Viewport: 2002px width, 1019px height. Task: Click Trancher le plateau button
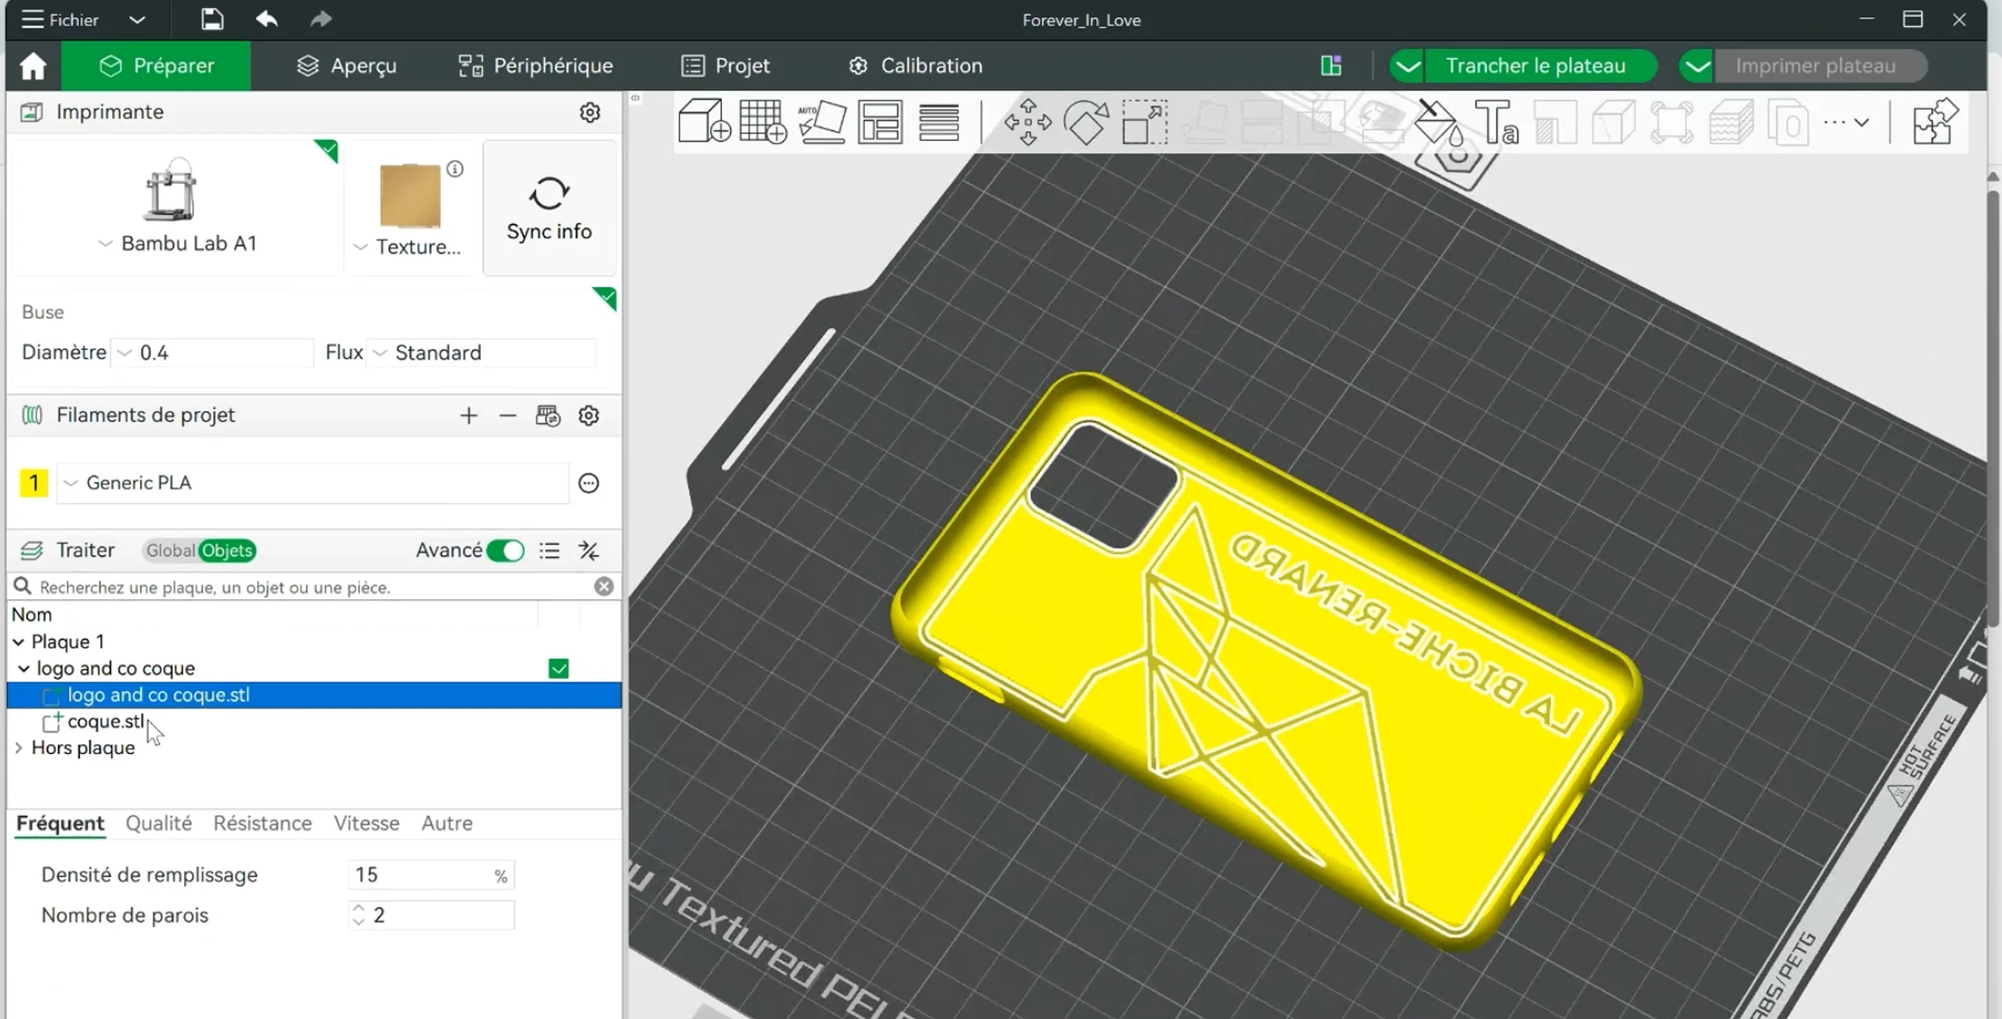click(x=1535, y=66)
